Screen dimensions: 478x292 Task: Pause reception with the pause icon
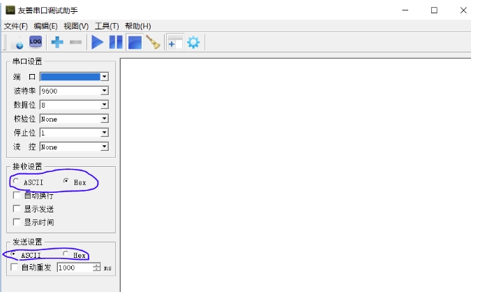[x=116, y=42]
